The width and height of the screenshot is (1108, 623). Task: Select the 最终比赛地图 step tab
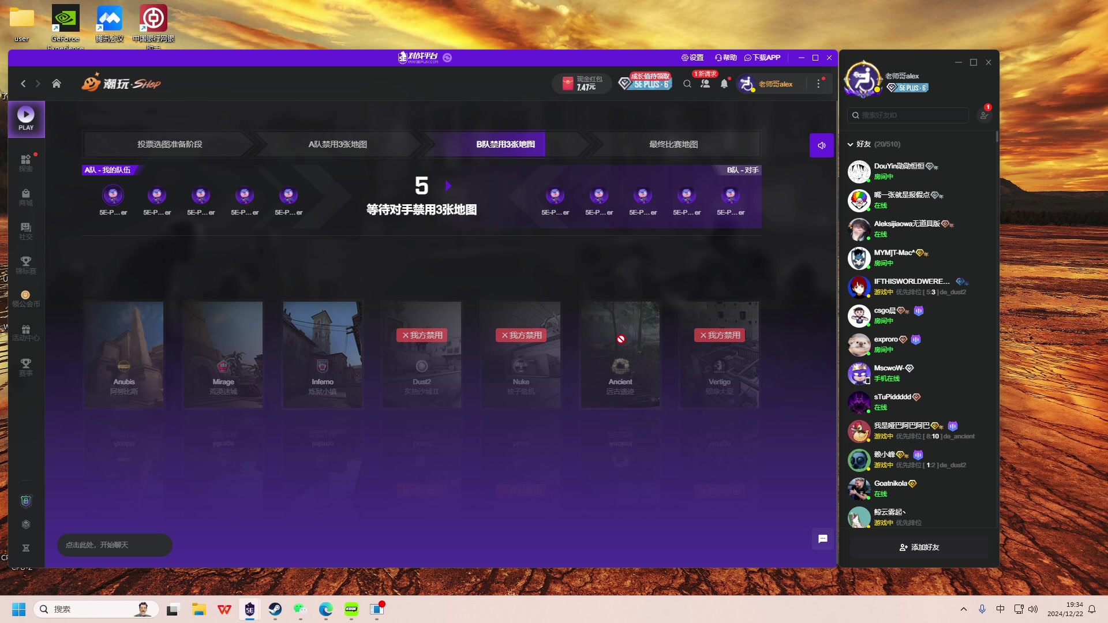(673, 144)
